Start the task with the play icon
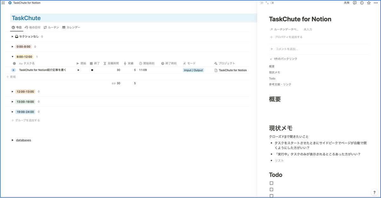381x198 pixels. point(78,70)
